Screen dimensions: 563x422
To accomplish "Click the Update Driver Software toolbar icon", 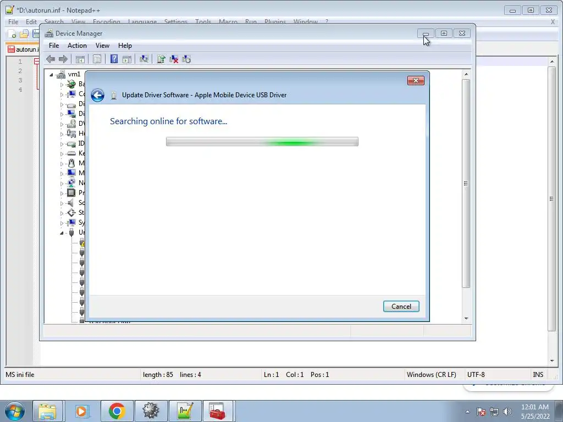I will [161, 59].
